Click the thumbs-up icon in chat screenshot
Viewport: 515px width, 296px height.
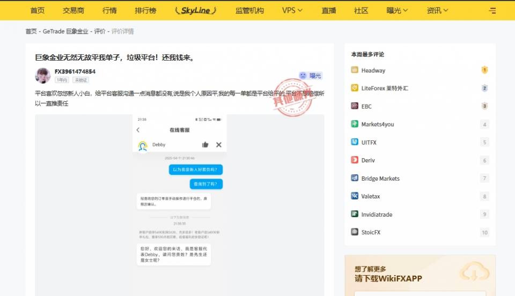(205, 144)
